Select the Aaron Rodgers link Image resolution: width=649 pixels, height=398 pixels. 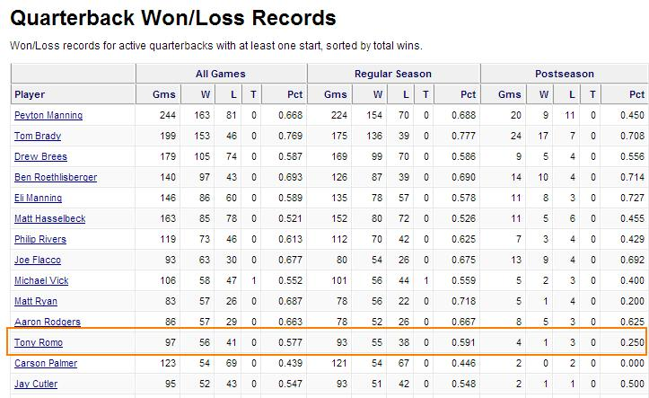coord(48,322)
